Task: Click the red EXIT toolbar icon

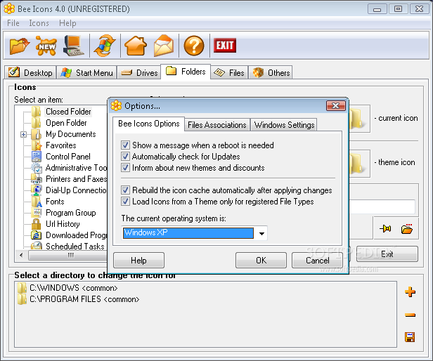Action: click(225, 45)
